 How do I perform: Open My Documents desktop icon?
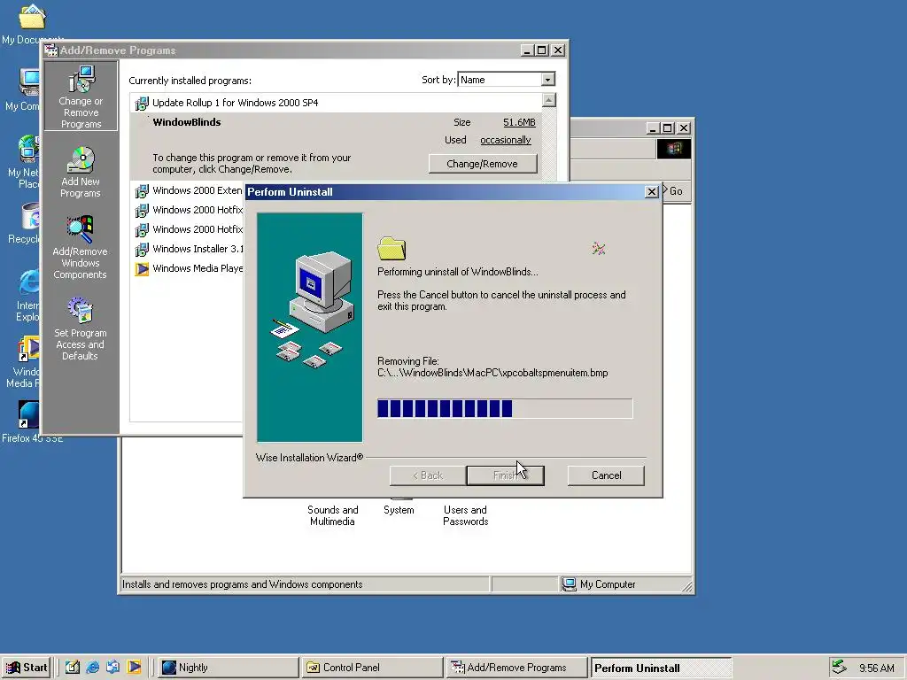(x=32, y=16)
